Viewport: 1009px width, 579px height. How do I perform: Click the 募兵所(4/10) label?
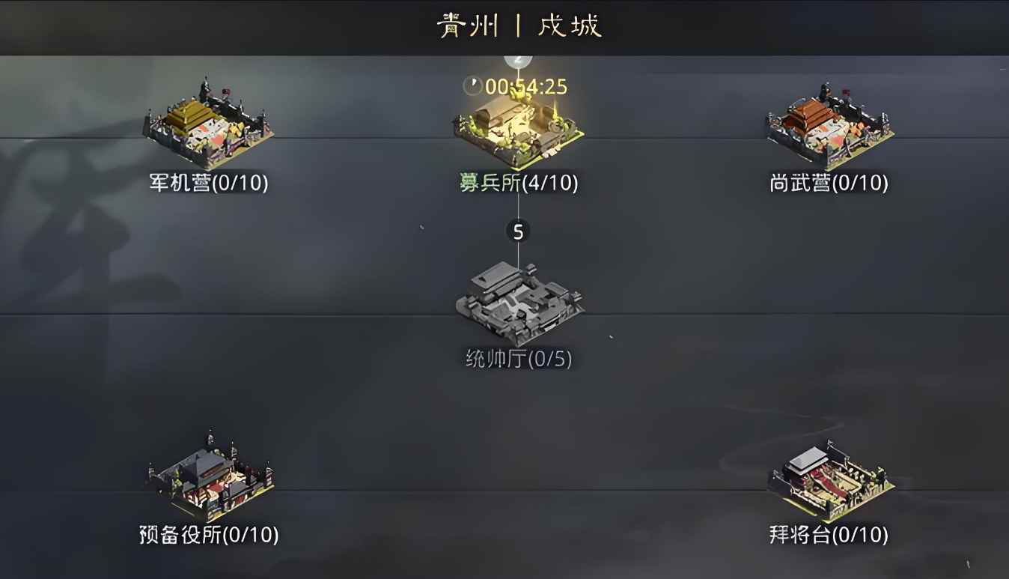[x=519, y=183]
